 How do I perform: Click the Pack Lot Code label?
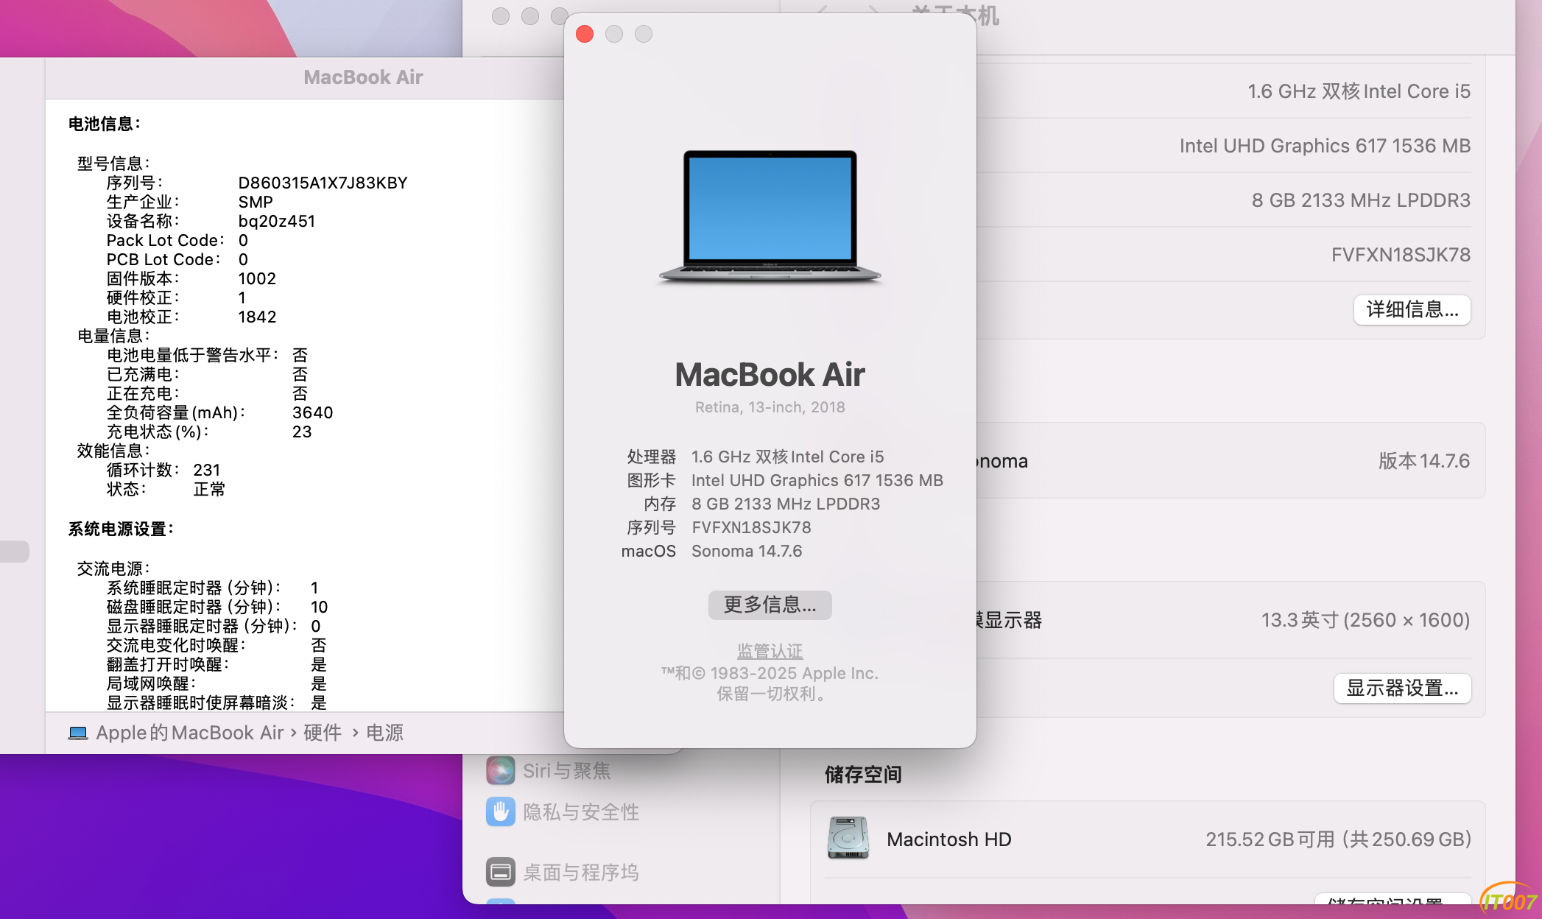(166, 240)
